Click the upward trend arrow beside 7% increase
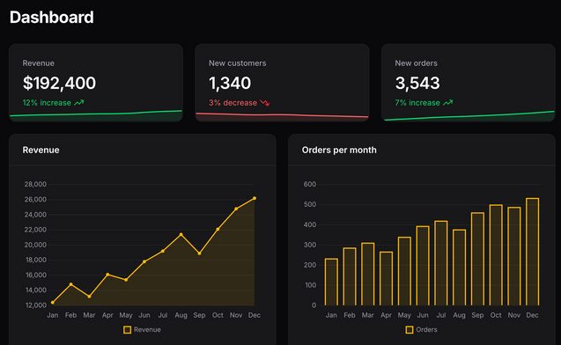This screenshot has height=345, width=561. click(448, 103)
